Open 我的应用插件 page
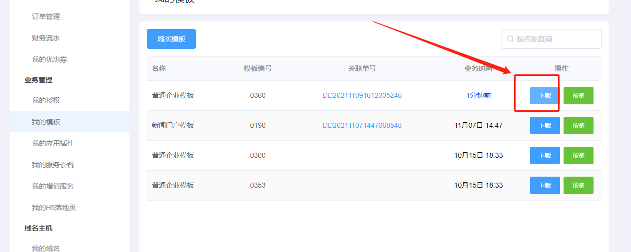 coord(53,143)
